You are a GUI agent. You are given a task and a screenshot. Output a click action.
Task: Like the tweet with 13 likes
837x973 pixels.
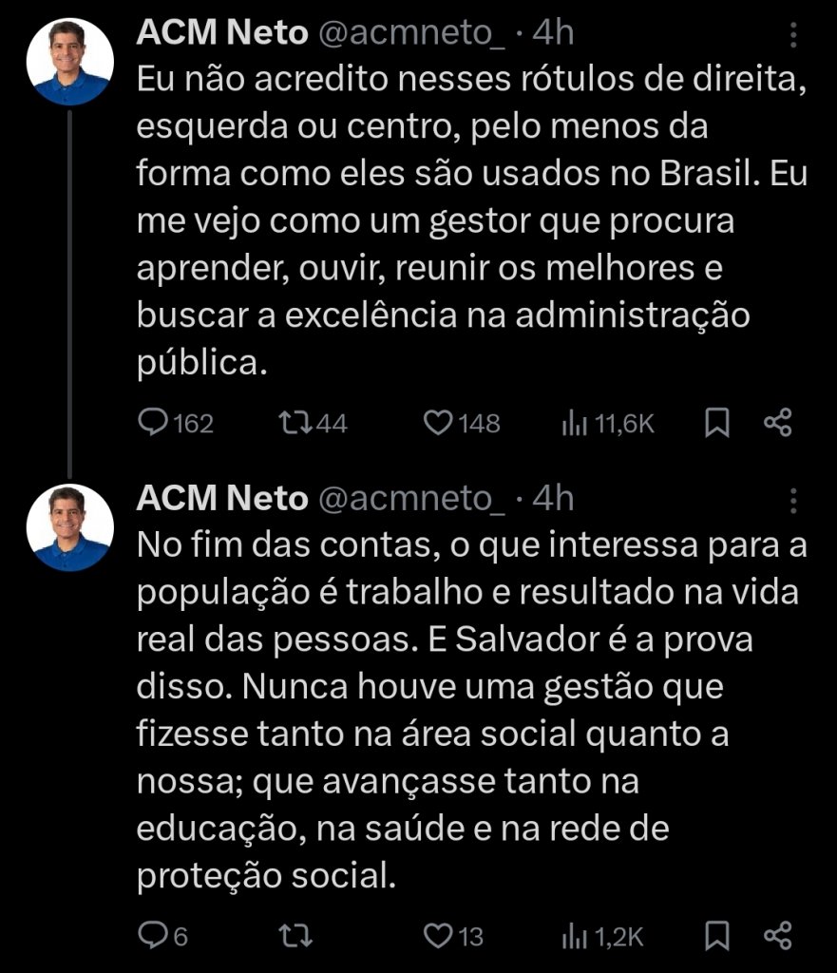pyautogui.click(x=437, y=937)
